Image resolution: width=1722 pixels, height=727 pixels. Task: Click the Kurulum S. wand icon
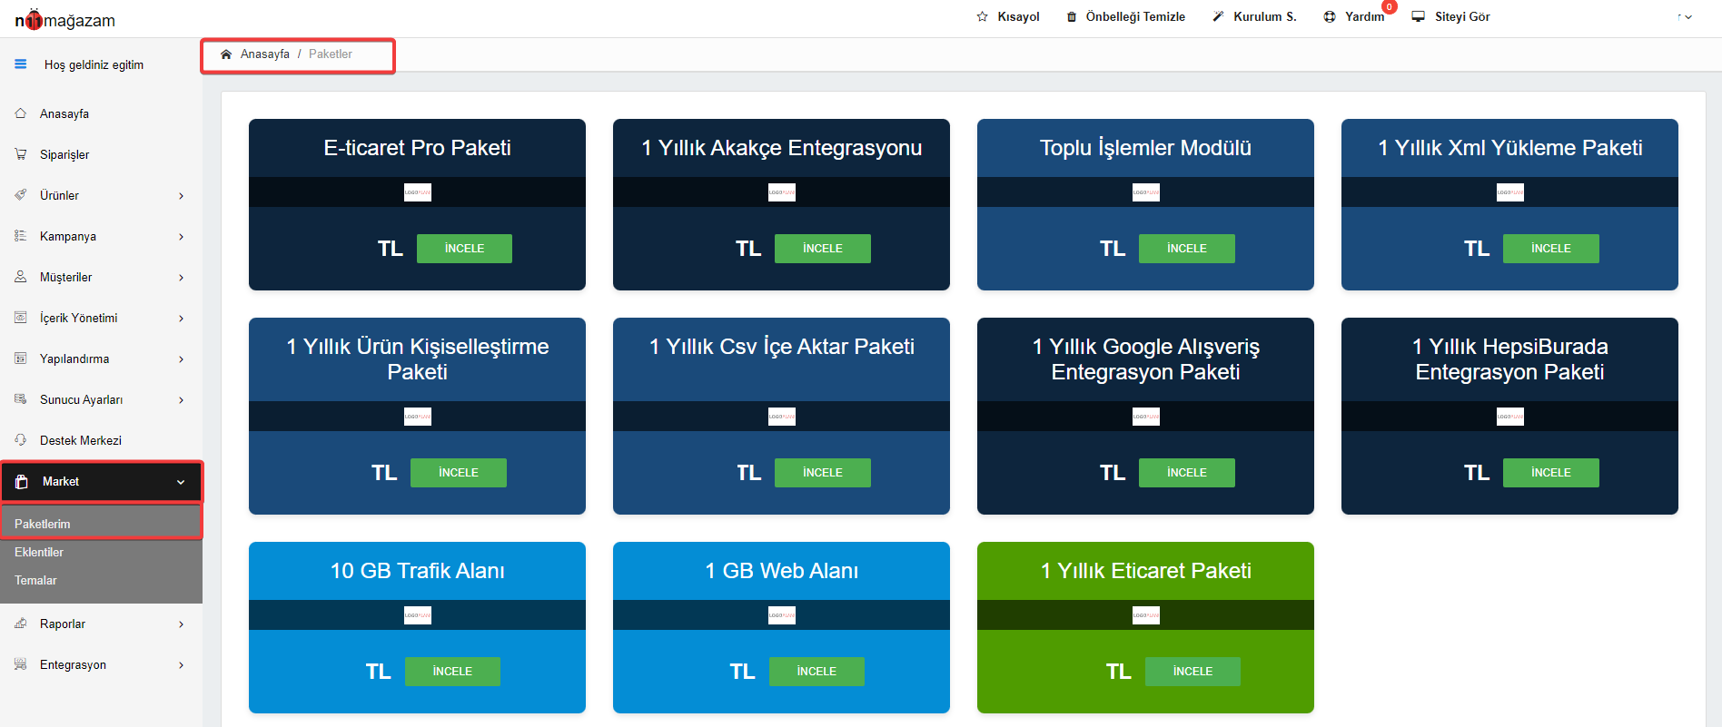pyautogui.click(x=1219, y=16)
